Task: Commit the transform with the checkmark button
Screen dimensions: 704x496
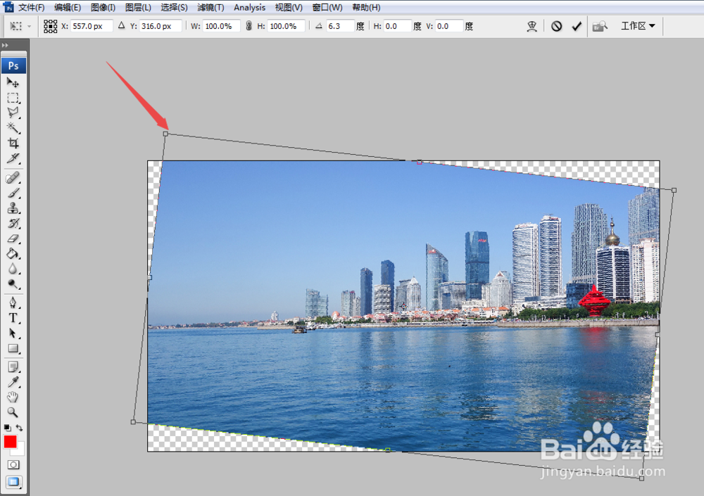Action: point(577,26)
